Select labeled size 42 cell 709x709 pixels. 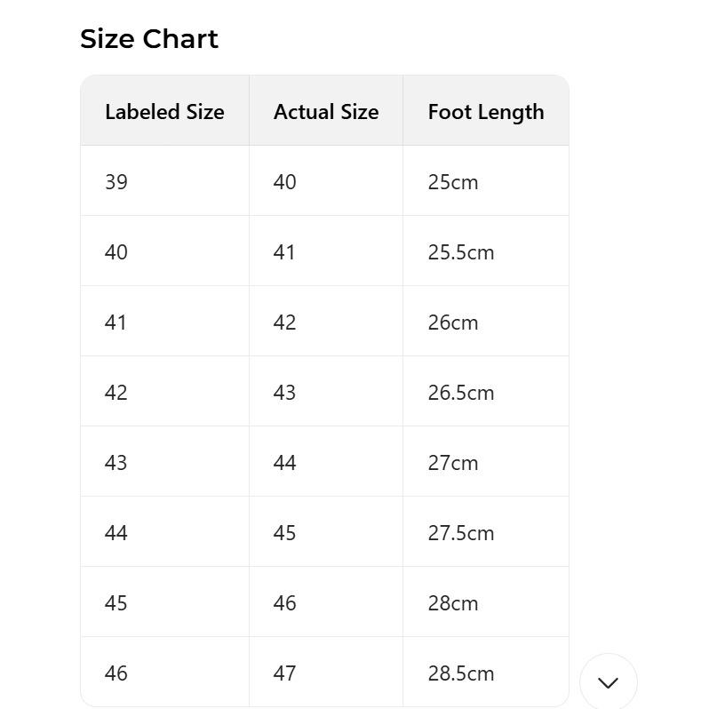(x=116, y=393)
